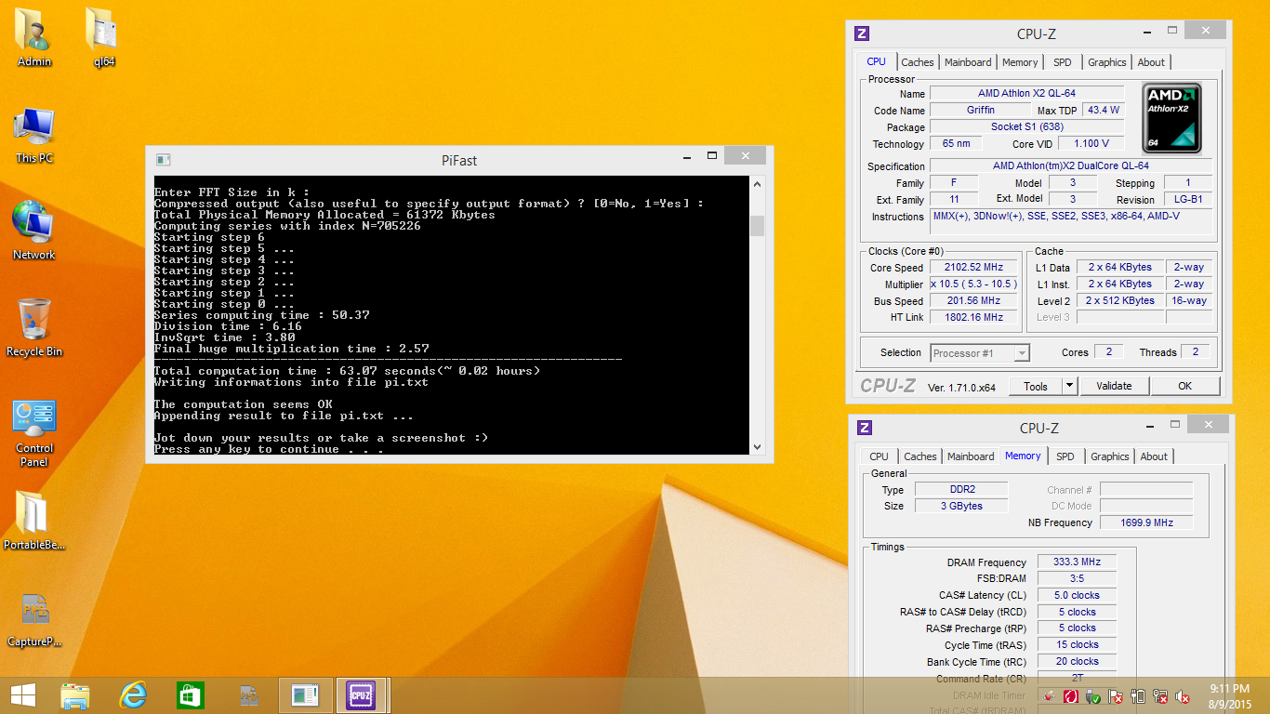Click the red antivirus tray icon
This screenshot has height=714, width=1270.
pos(1071,695)
